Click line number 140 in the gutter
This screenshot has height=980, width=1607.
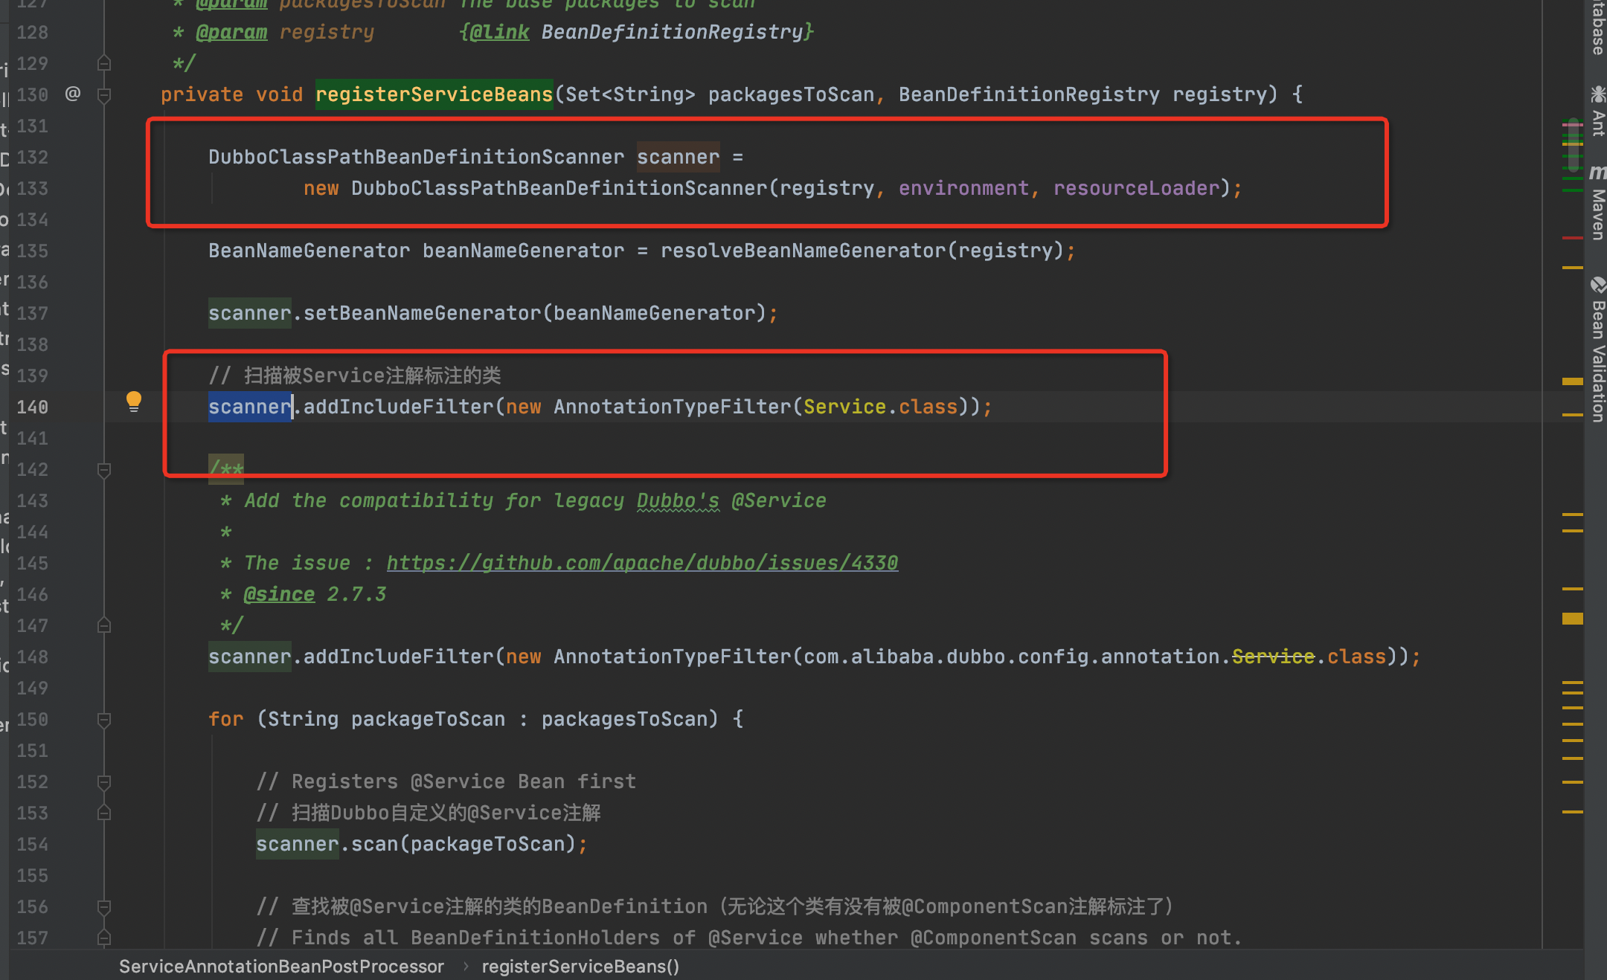(32, 407)
